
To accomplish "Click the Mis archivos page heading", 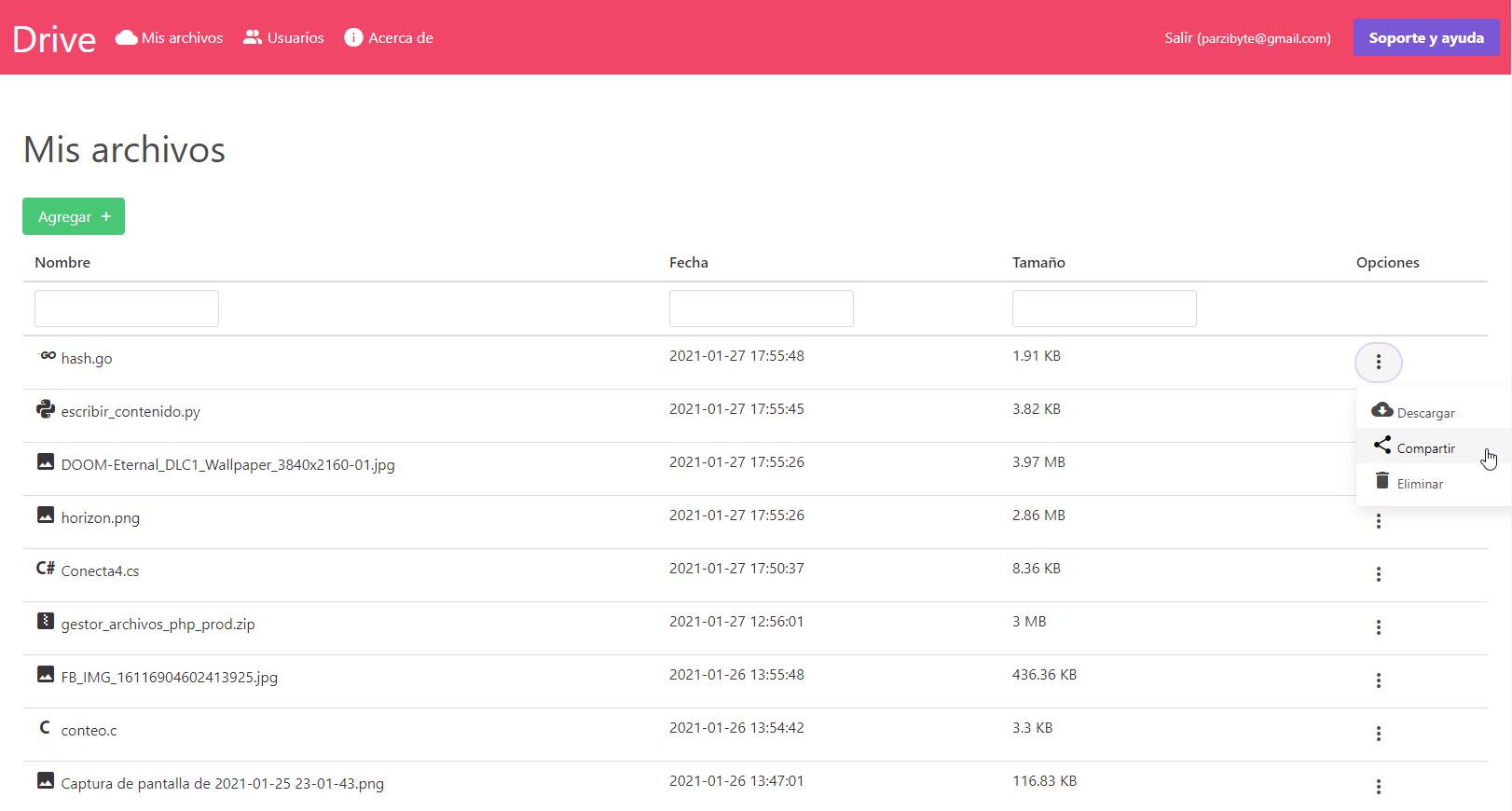I will click(124, 149).
